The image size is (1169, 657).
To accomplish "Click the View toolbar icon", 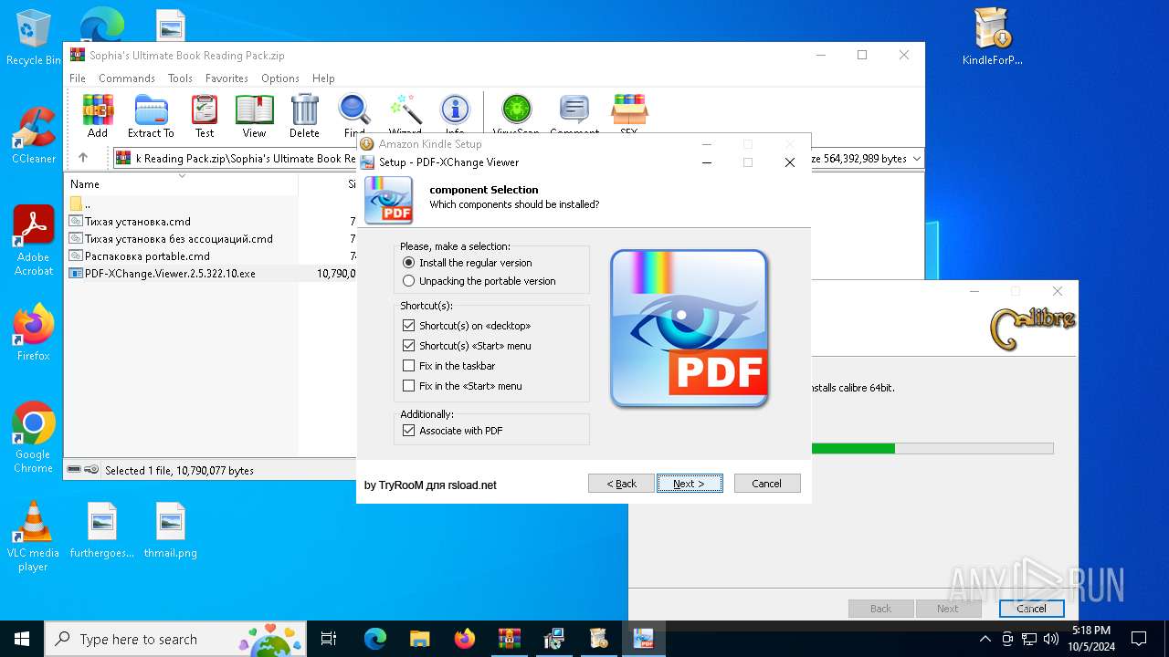I will [x=254, y=116].
